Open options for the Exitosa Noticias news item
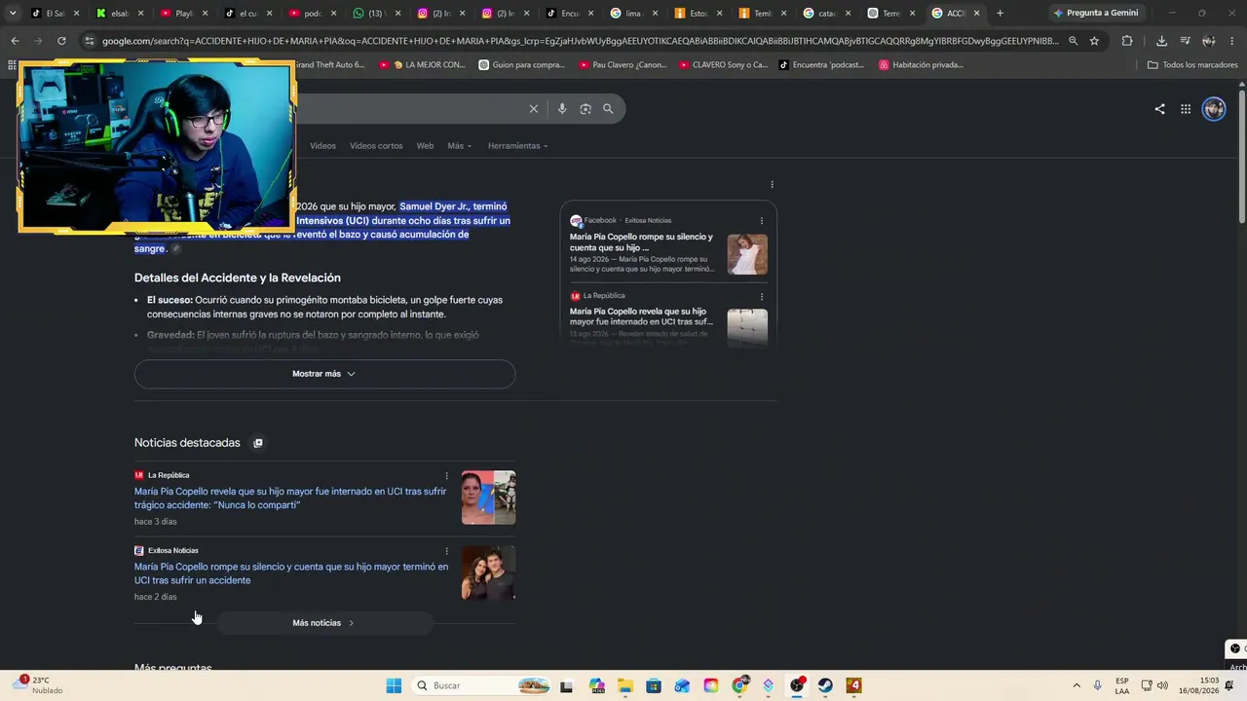1247x701 pixels. tap(447, 551)
